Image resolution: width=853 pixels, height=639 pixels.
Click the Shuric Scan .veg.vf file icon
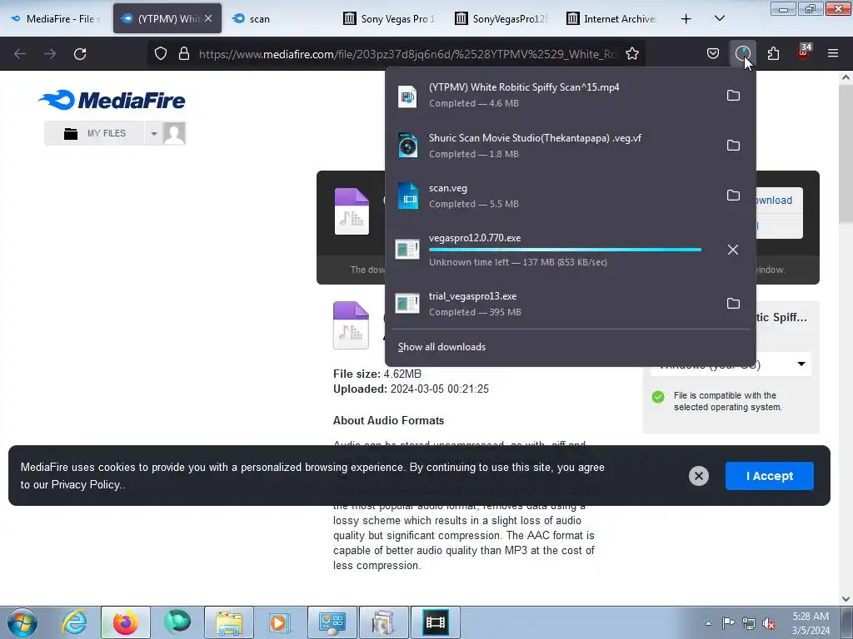407,146
